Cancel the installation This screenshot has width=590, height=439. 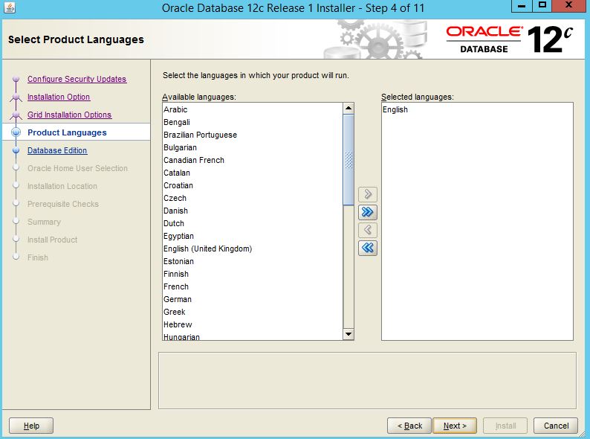[556, 426]
